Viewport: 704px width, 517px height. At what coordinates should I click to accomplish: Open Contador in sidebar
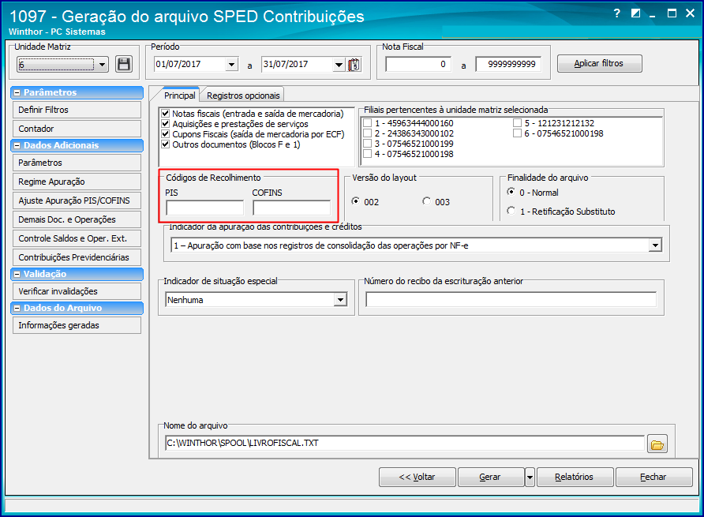[x=77, y=129]
